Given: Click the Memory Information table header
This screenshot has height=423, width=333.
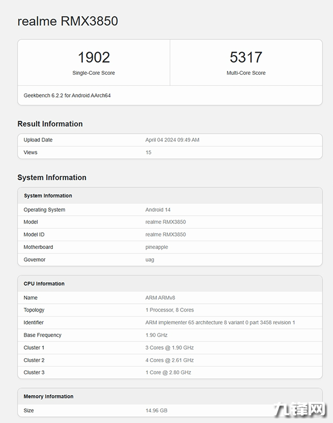Looking at the screenshot, I should pyautogui.click(x=48, y=396).
